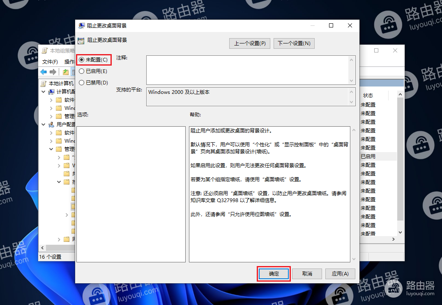Select 本地计算机 root tree item
442x305 pixels.
point(61,84)
